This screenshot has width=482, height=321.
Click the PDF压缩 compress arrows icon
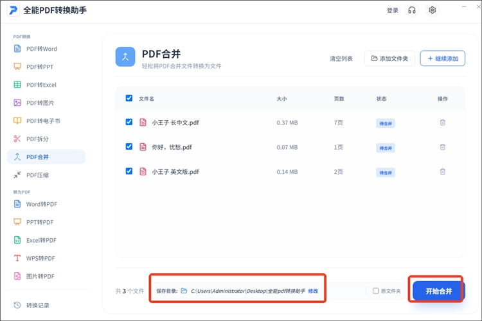(x=17, y=175)
